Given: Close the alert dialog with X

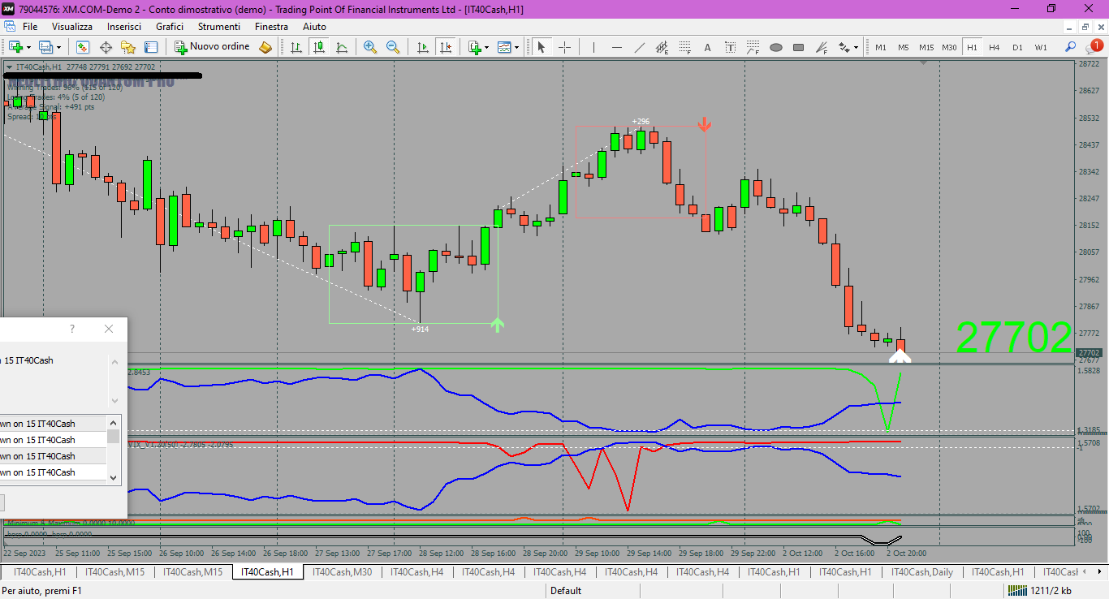Looking at the screenshot, I should (109, 329).
